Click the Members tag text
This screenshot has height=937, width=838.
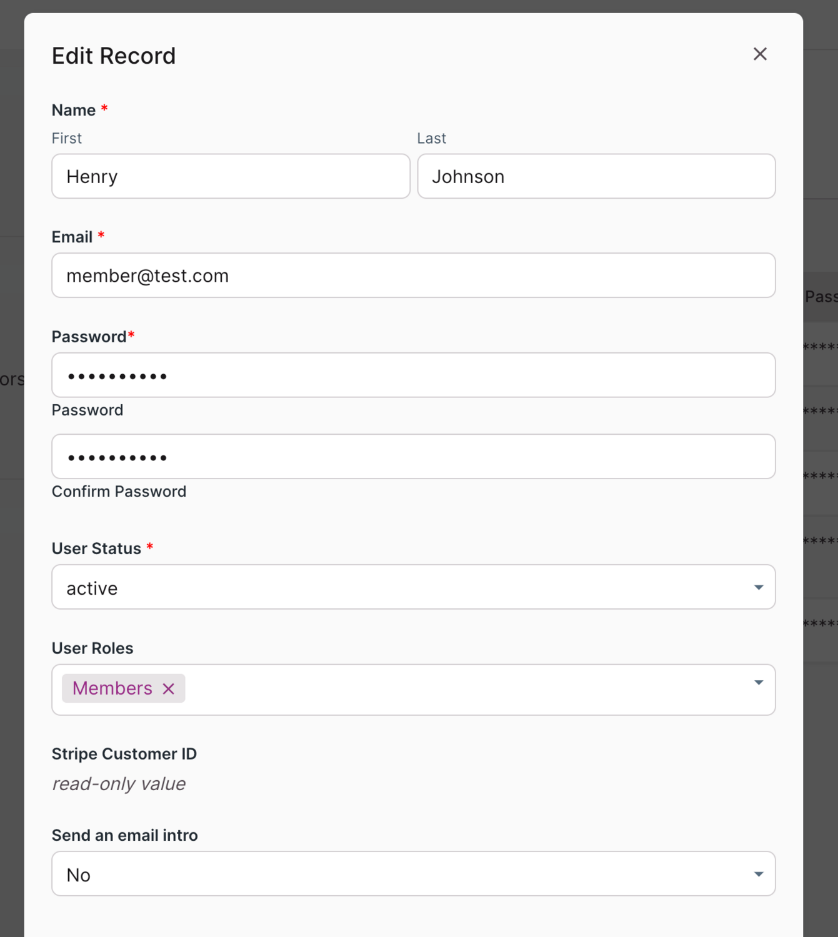pyautogui.click(x=112, y=688)
